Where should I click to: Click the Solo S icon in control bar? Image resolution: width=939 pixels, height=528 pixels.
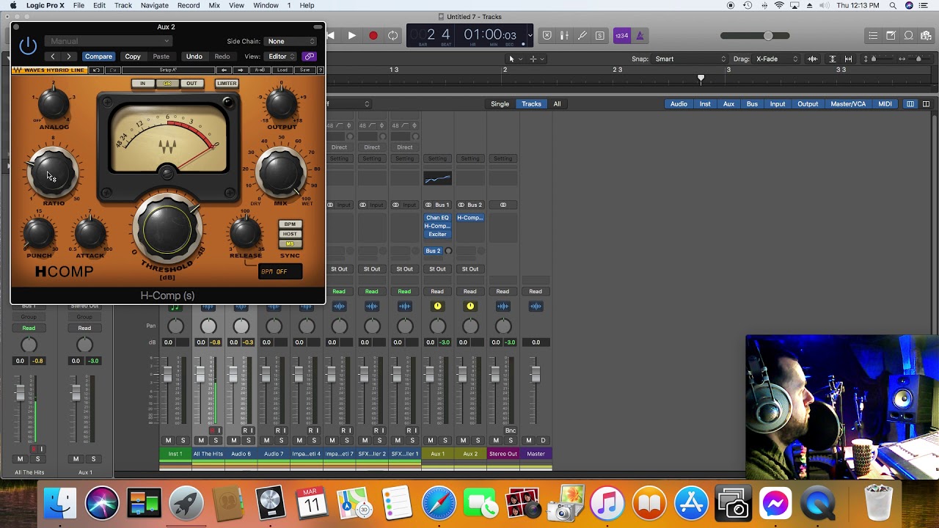(x=600, y=35)
